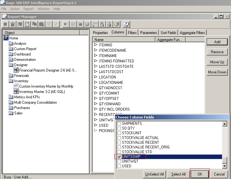
Task: Tick the STOCKVALUE ACTUAL checkbox
Action: pyautogui.click(x=119, y=138)
